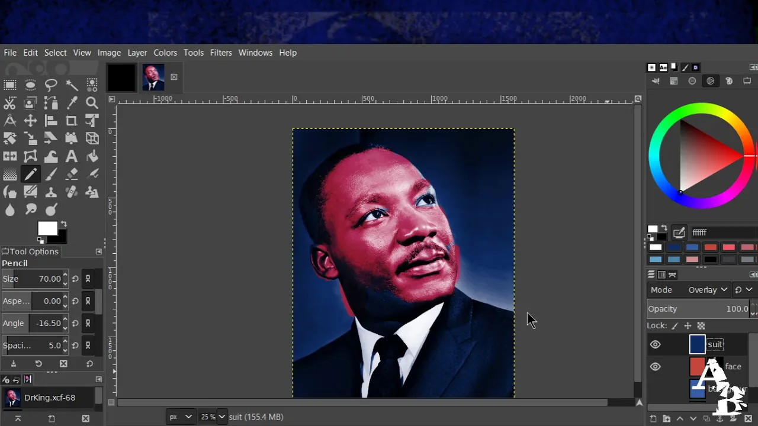Select the Clone stamp tool
The height and width of the screenshot is (426, 758).
coord(51,192)
